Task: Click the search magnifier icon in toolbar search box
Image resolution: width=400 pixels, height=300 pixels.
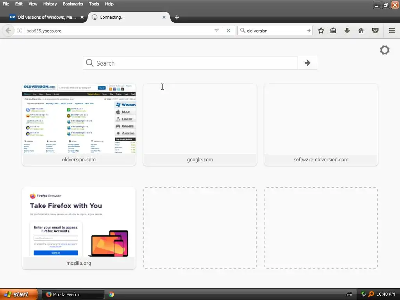Action: [x=243, y=30]
